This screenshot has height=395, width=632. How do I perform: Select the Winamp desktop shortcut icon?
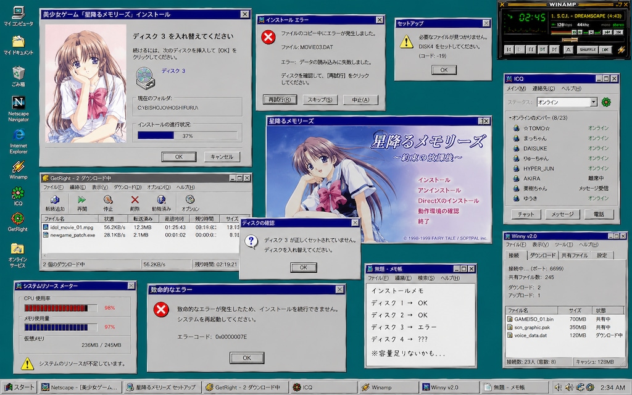tap(18, 166)
